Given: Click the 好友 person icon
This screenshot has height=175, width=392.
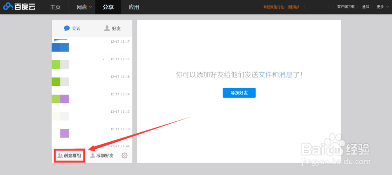Looking at the screenshot, I should pos(107,28).
